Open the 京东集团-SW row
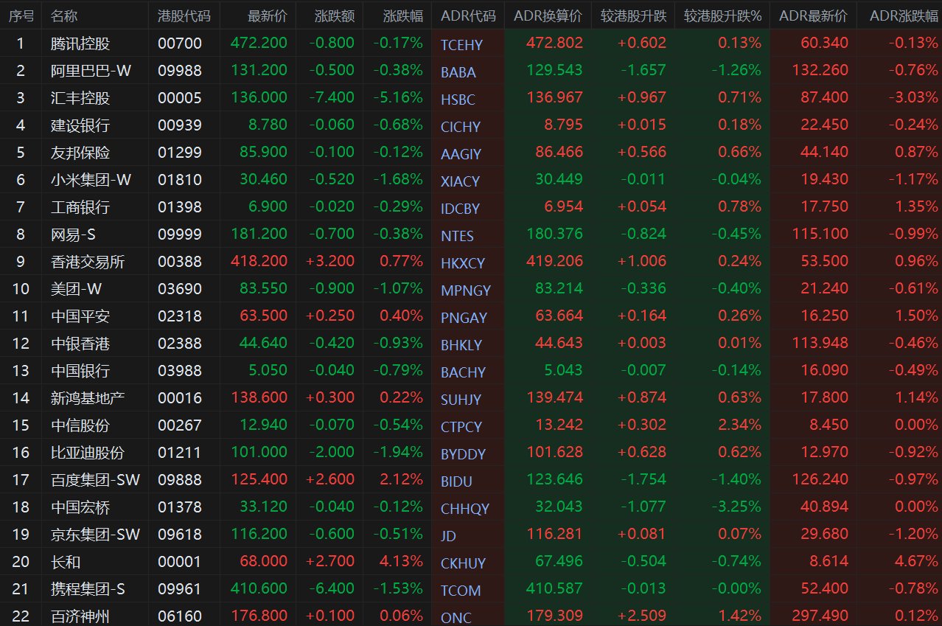The width and height of the screenshot is (942, 626). [471, 535]
